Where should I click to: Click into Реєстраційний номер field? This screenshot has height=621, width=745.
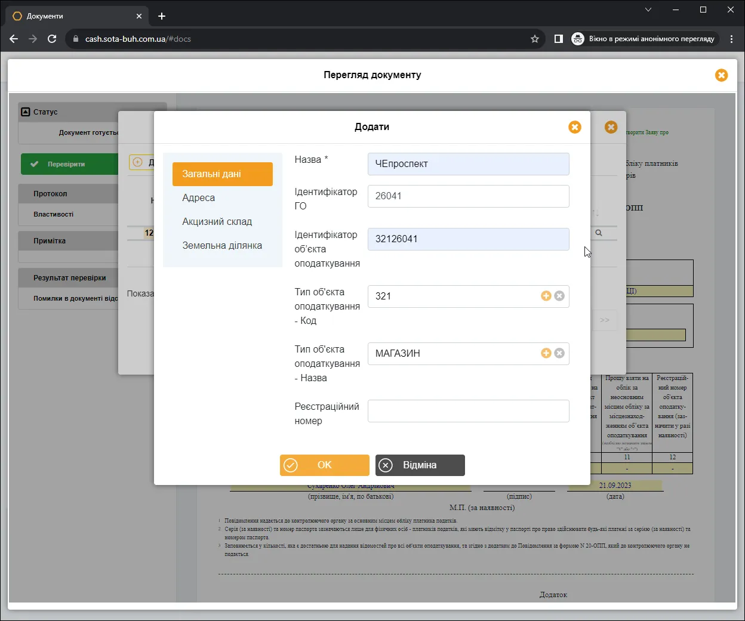(469, 411)
